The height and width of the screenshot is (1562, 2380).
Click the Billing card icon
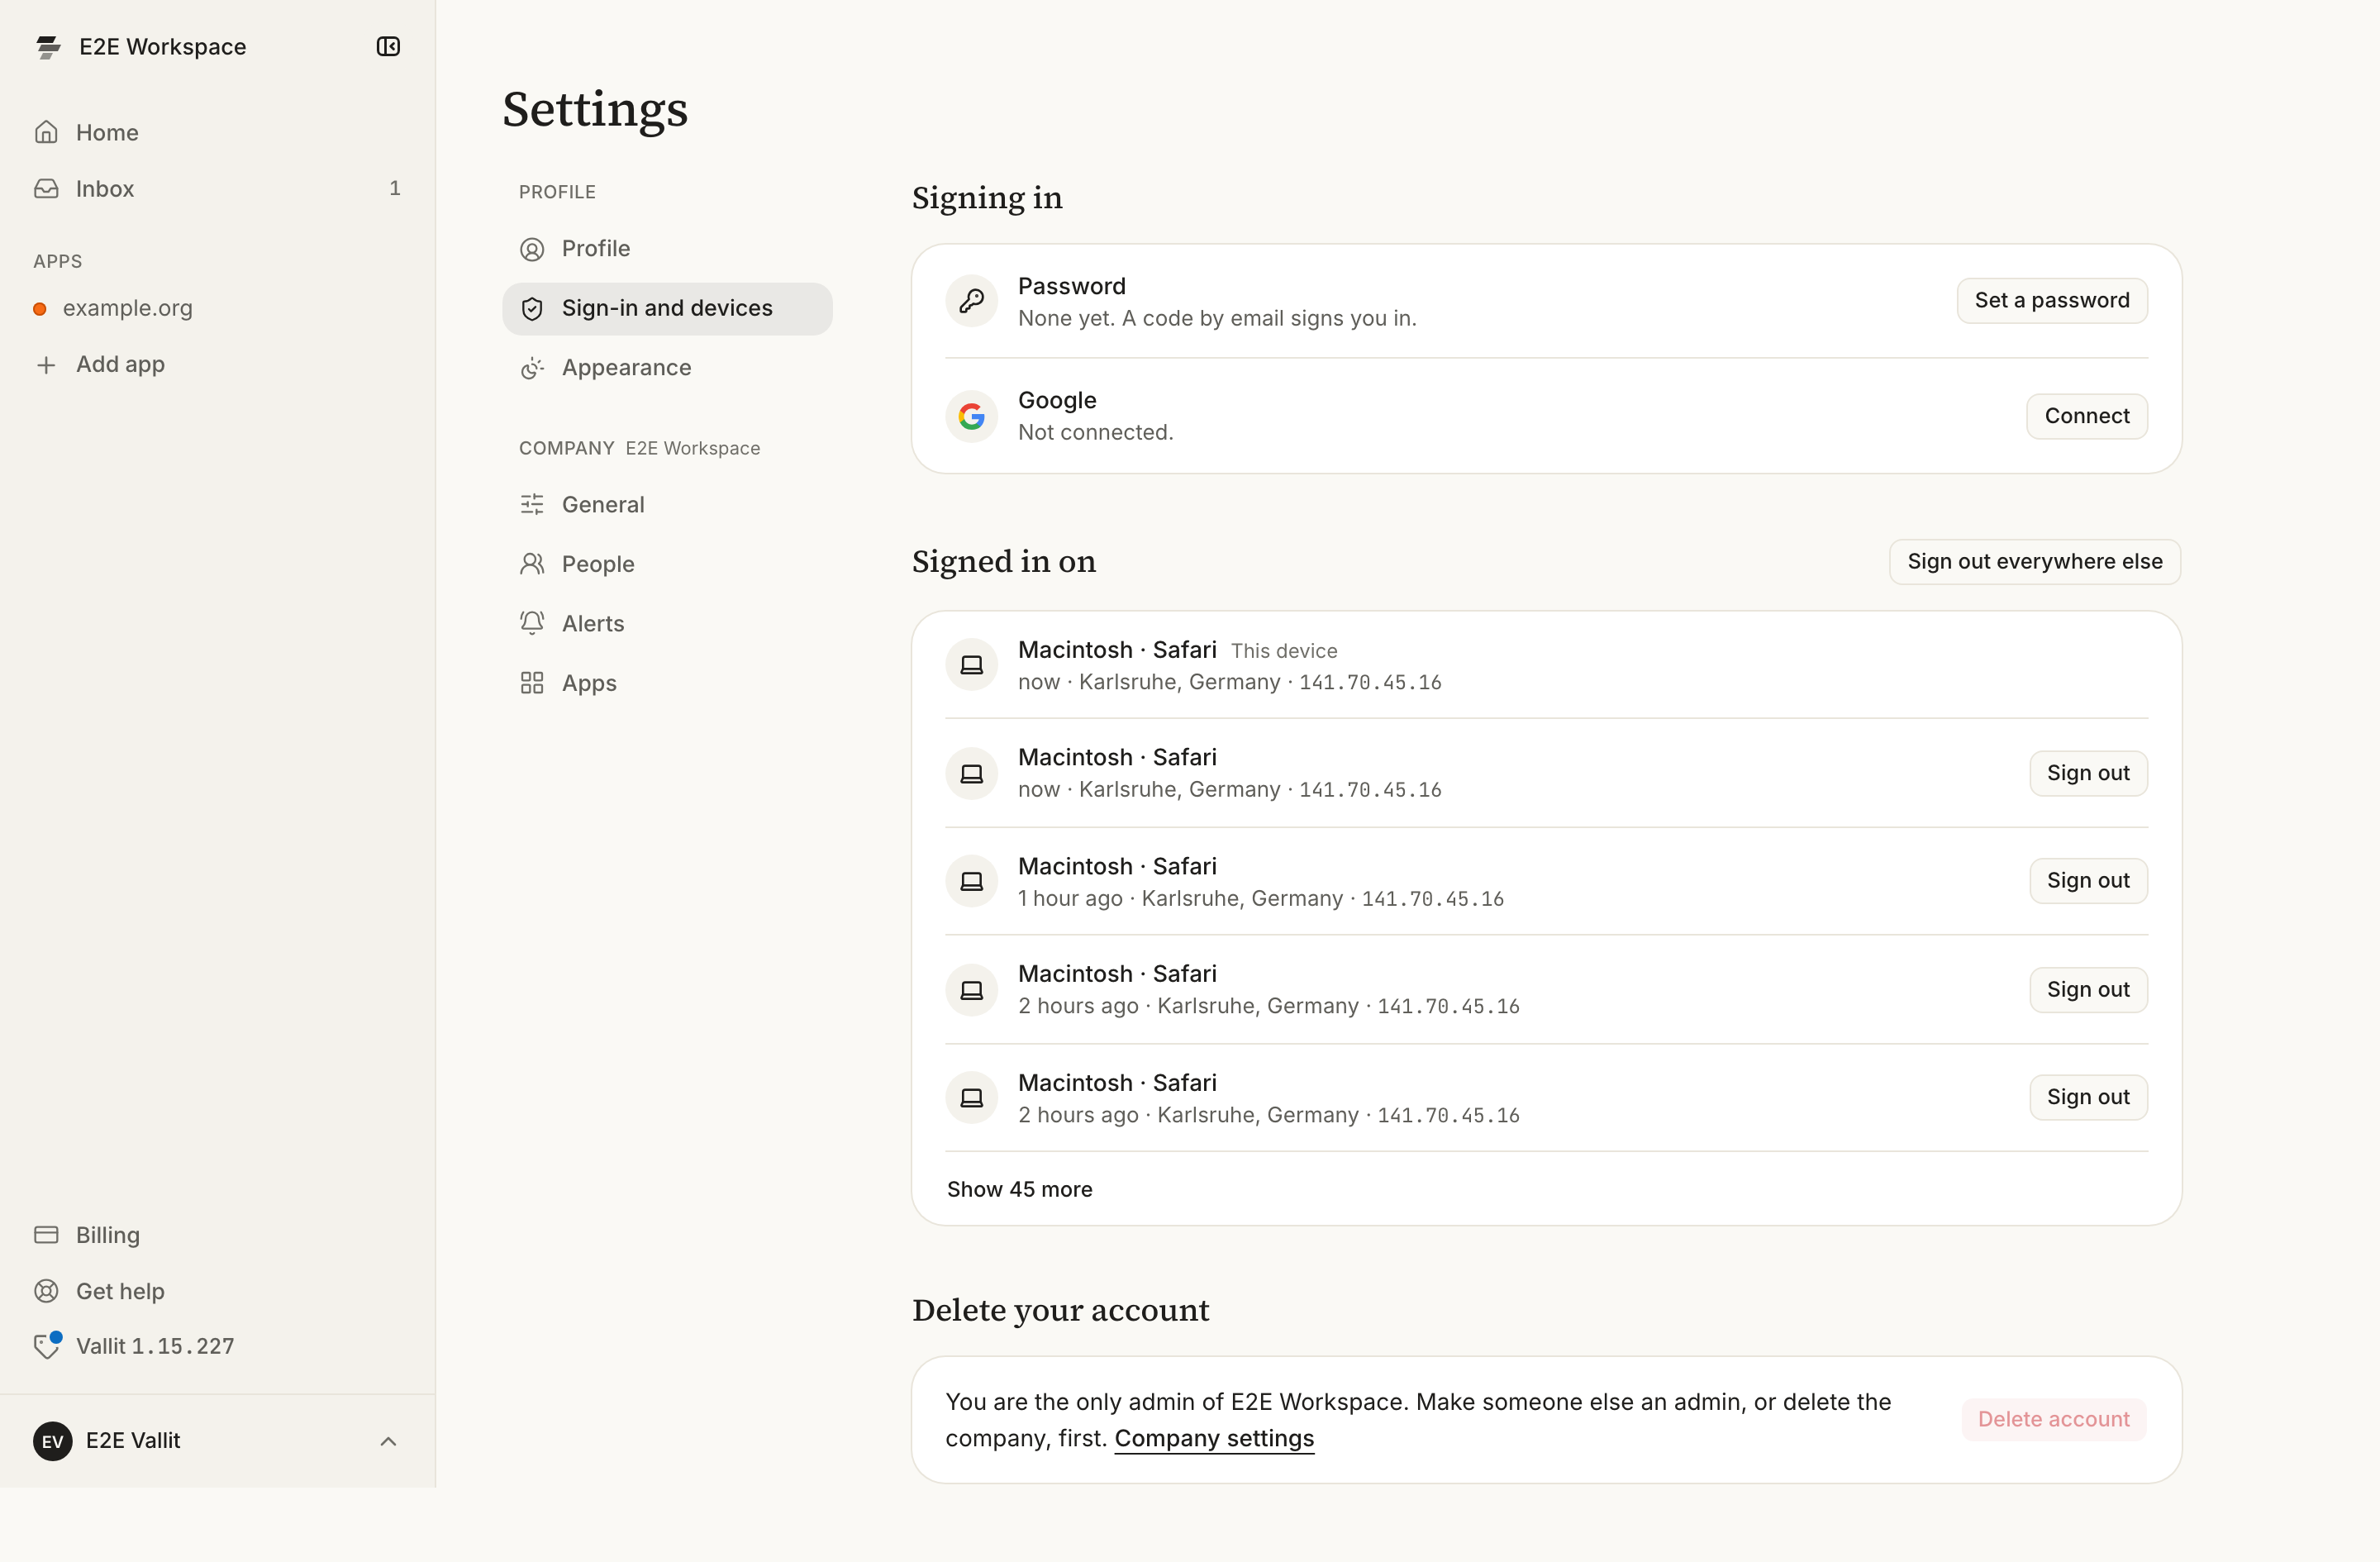tap(46, 1234)
